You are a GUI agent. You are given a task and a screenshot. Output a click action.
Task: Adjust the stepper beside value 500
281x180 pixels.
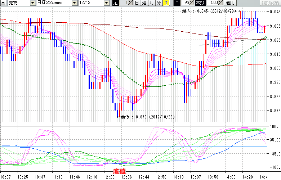pos(220,3)
